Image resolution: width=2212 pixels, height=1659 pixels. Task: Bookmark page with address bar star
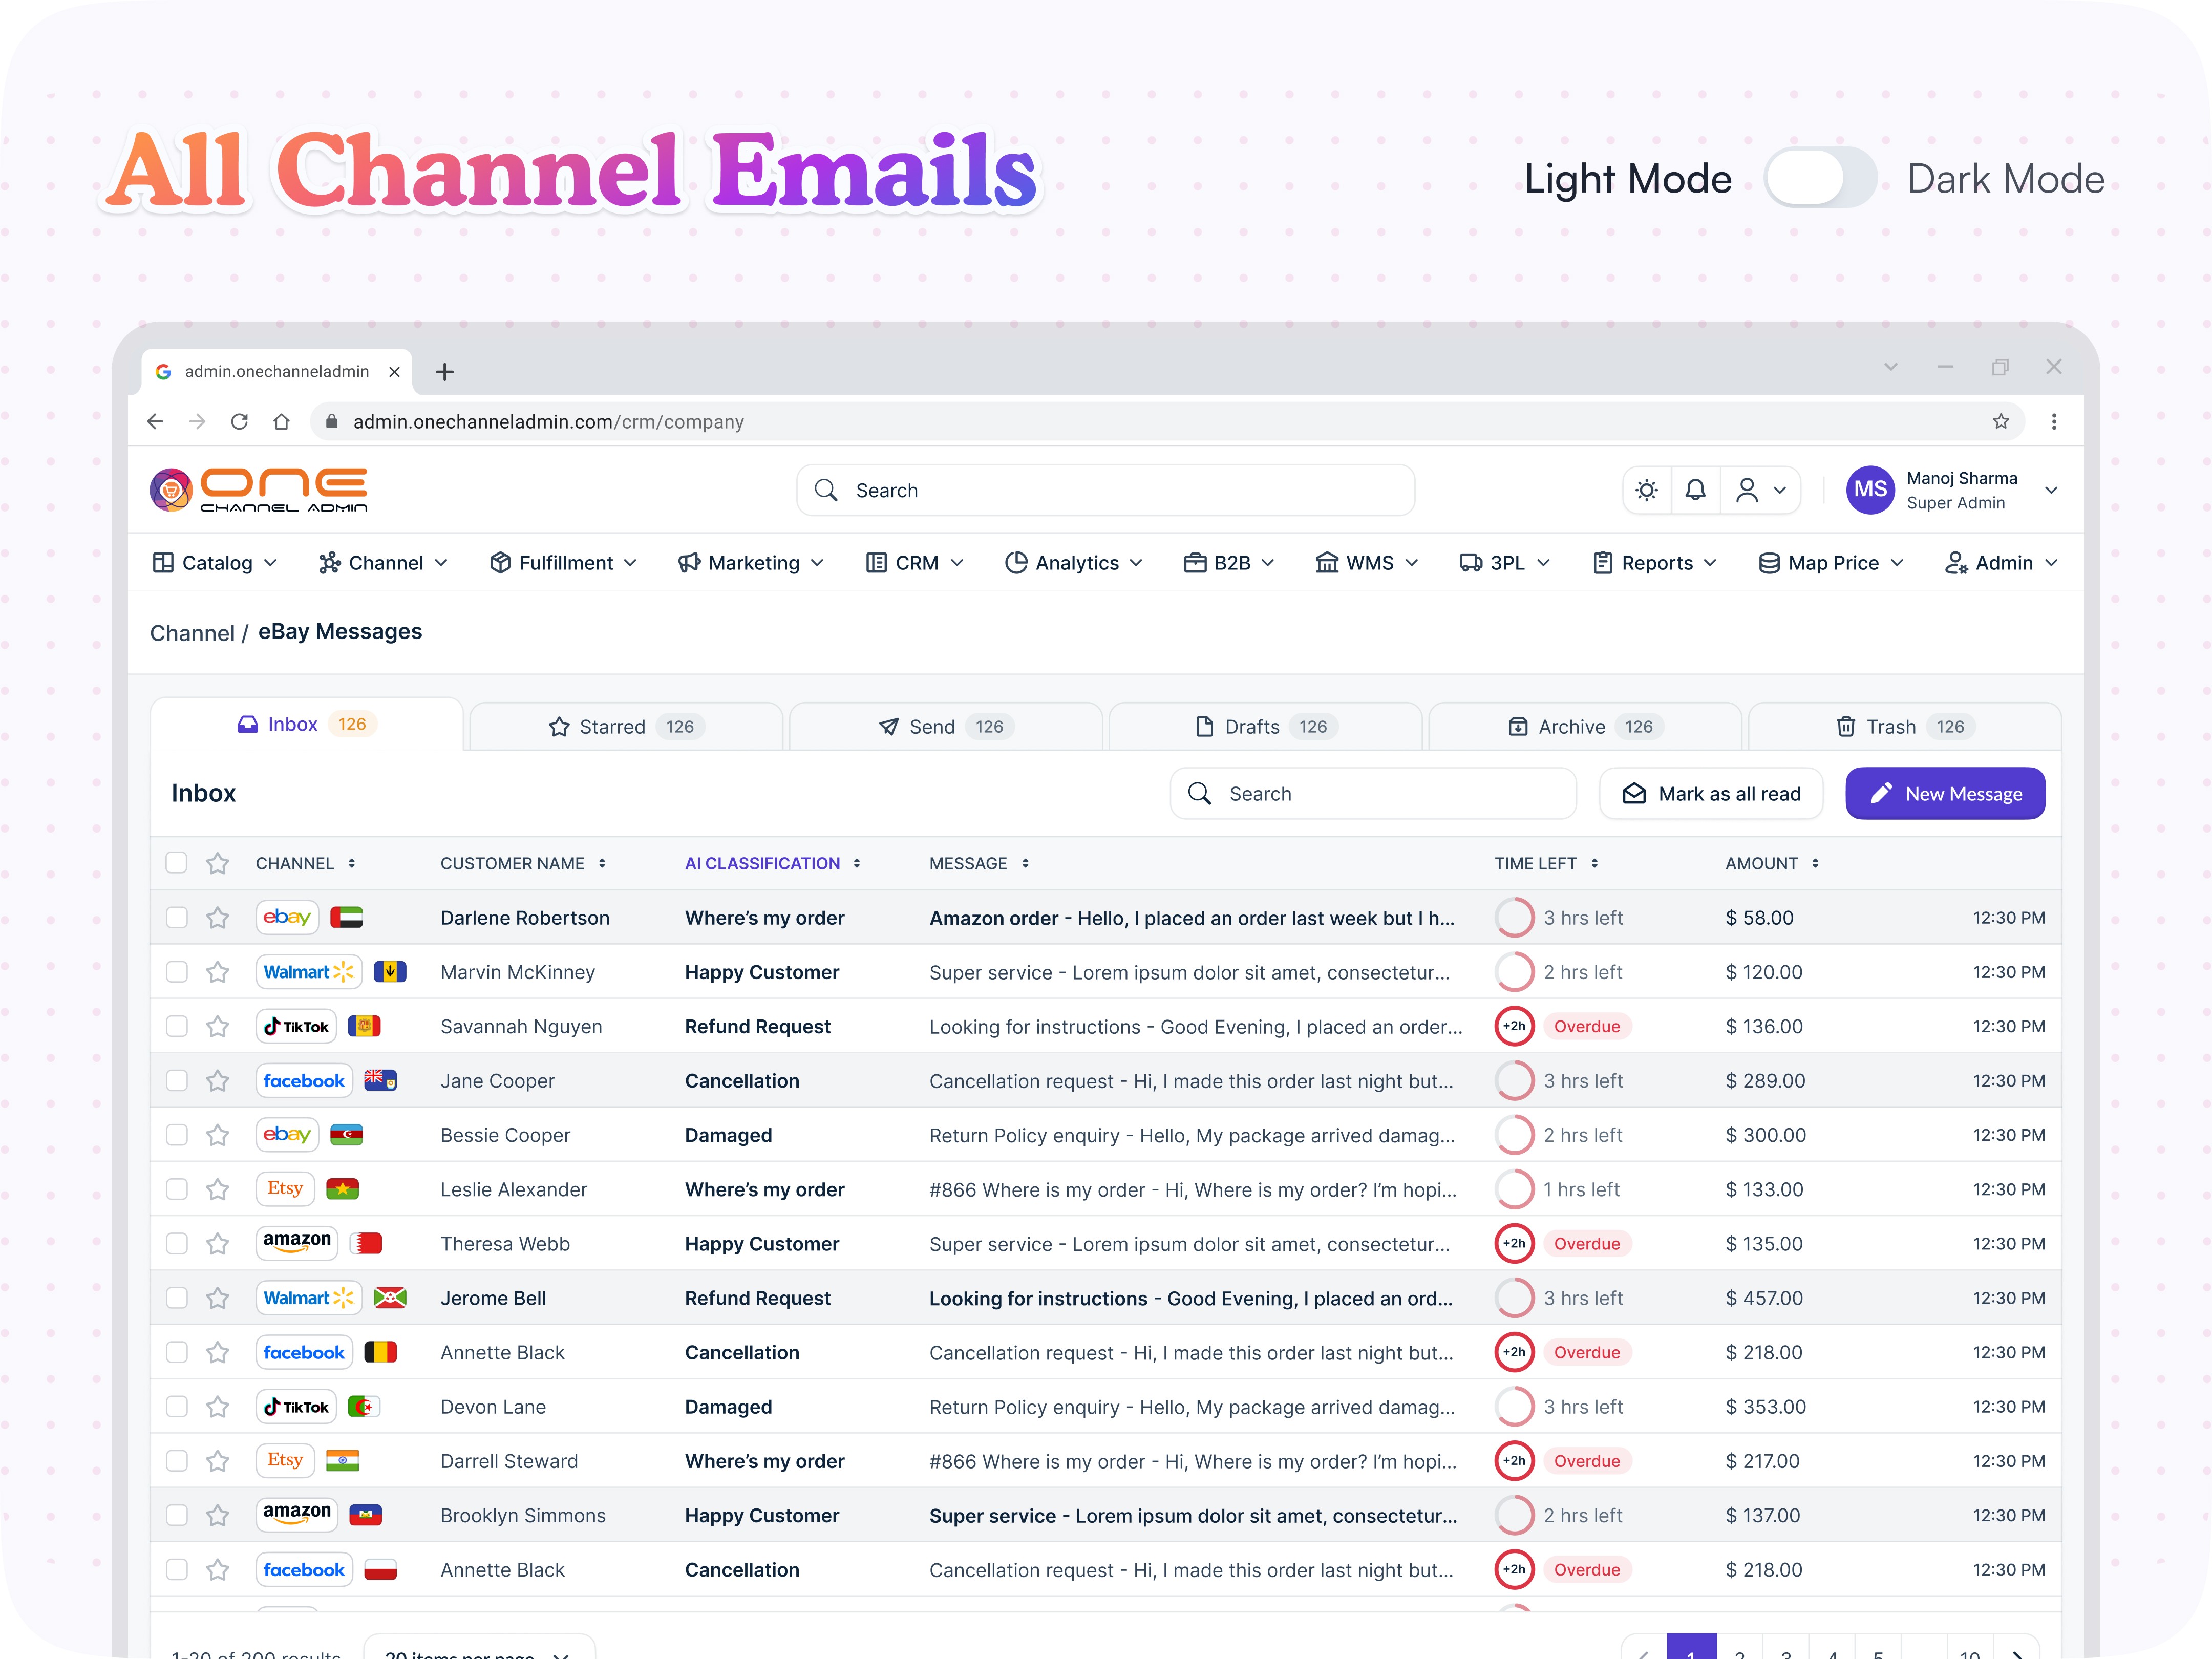pos(2000,422)
